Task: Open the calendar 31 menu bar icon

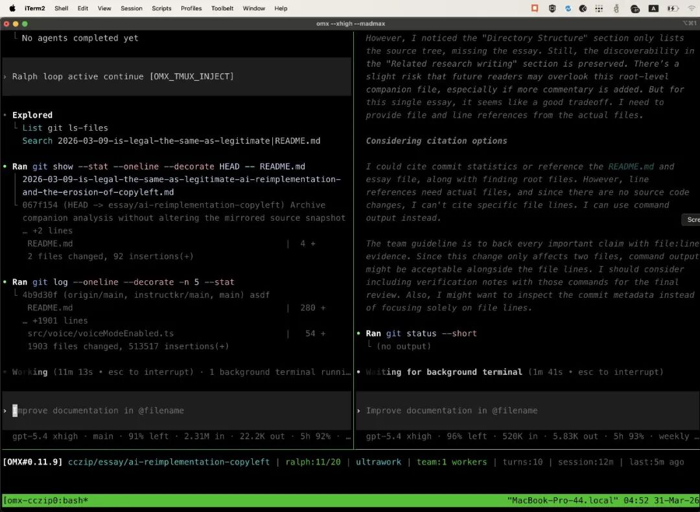Action: coord(636,8)
